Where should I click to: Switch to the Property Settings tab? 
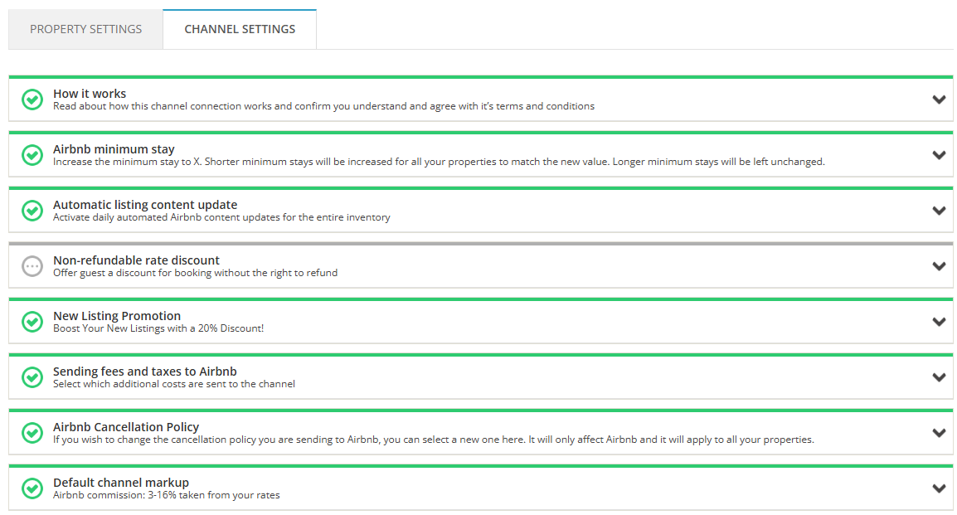pos(85,29)
